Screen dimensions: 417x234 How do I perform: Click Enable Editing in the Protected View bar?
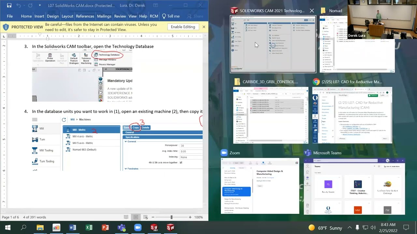[x=183, y=27]
